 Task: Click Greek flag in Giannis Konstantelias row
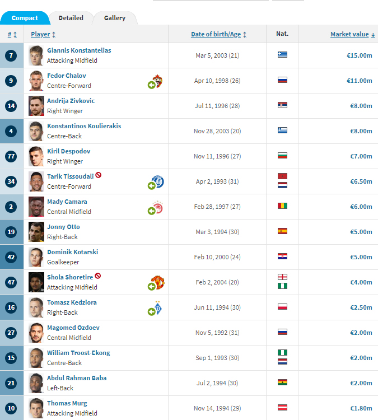pos(282,55)
